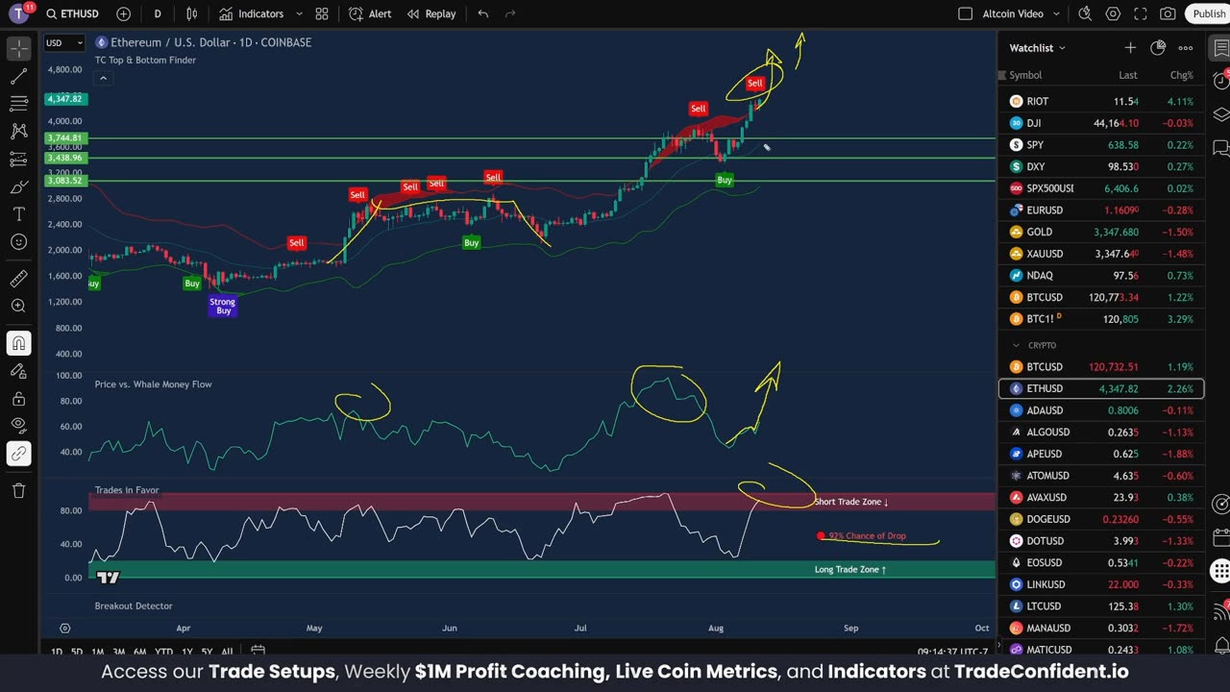Screen dimensions: 1230x692
Task: Select the text annotation tool
Action: click(18, 214)
